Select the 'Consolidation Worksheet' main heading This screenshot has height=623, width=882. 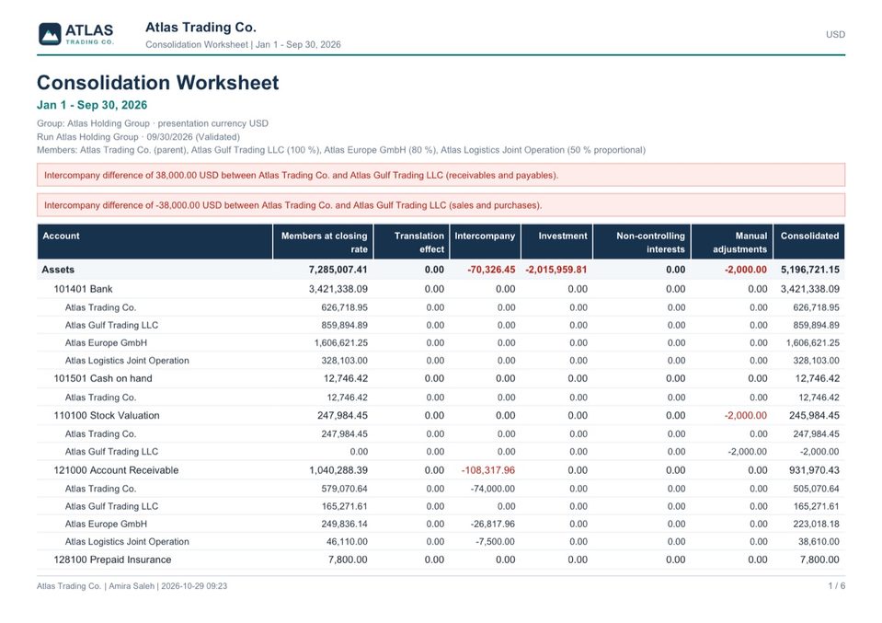click(157, 83)
